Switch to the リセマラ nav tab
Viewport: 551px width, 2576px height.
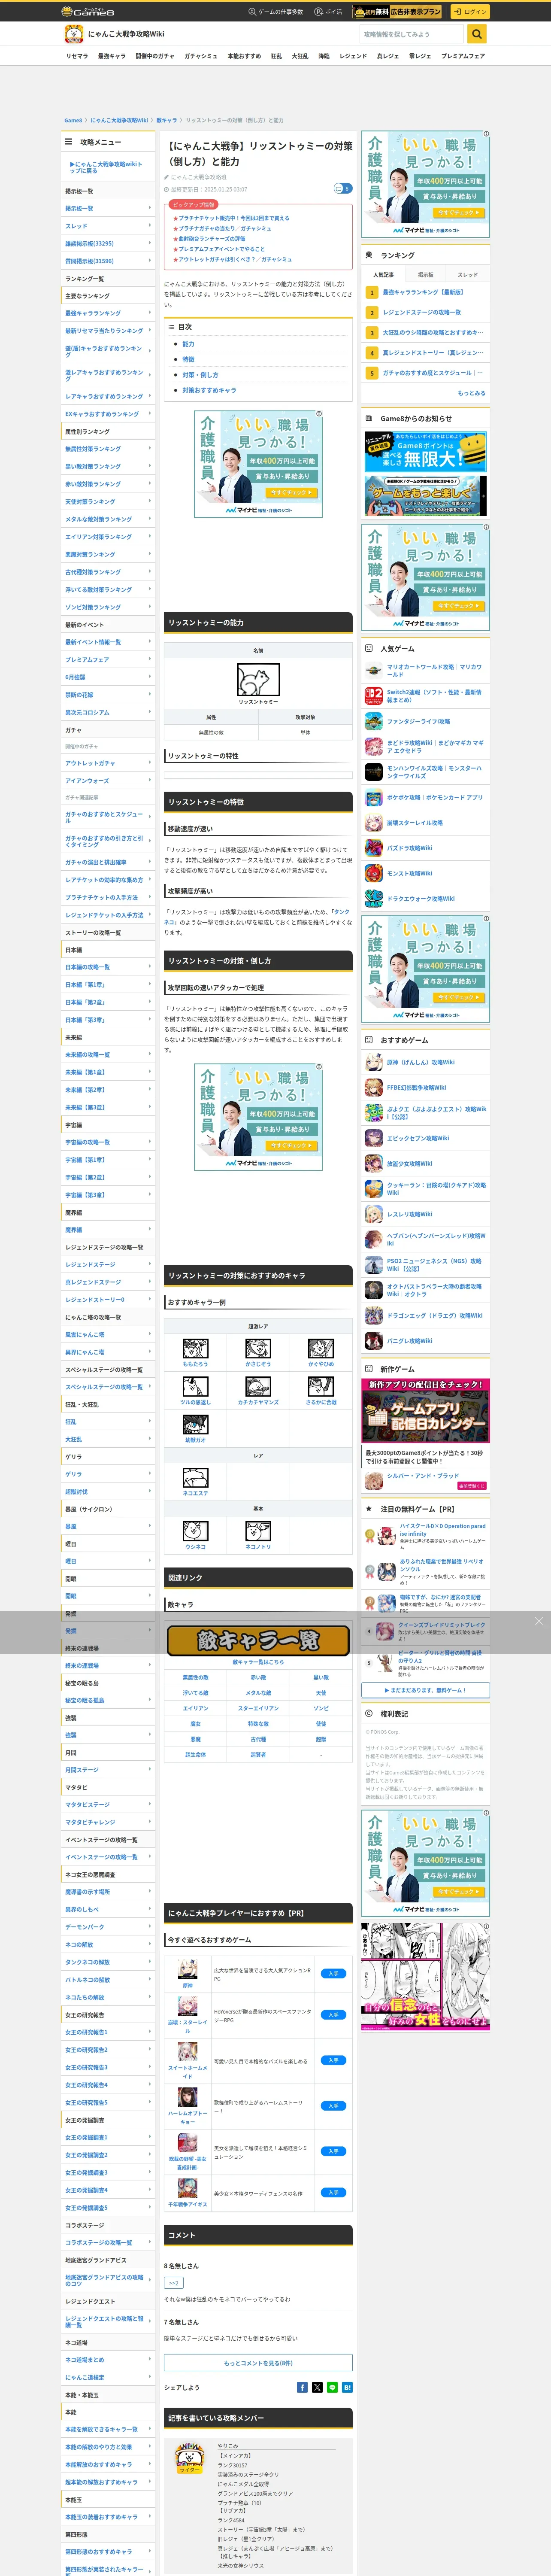(x=77, y=56)
